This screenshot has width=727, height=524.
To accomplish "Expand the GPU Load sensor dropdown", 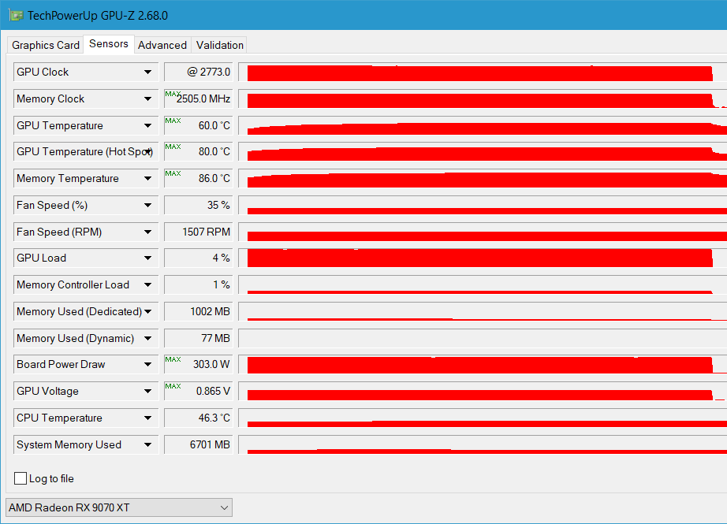I will tap(147, 258).
